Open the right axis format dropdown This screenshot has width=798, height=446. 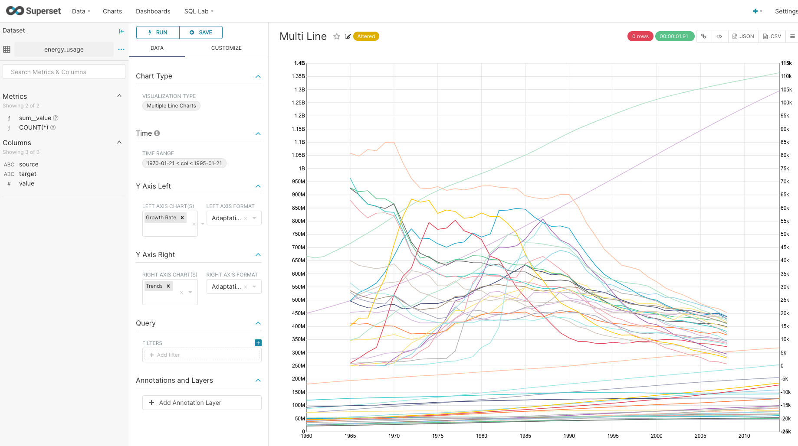254,286
